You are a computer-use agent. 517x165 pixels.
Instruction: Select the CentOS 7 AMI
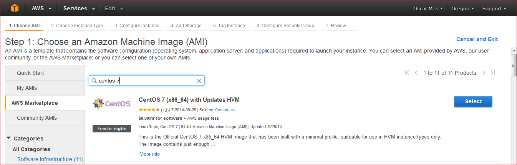[473, 101]
